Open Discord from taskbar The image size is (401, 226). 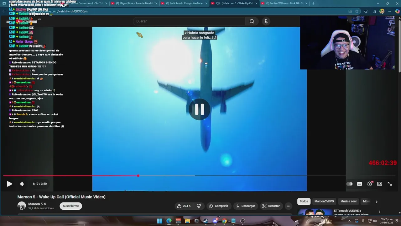[215, 221]
